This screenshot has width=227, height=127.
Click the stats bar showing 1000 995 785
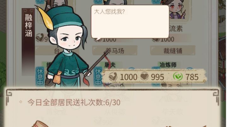coord(154,76)
